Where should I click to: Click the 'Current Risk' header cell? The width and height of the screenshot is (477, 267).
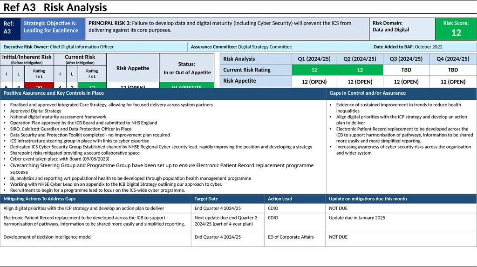pyautogui.click(x=80, y=59)
